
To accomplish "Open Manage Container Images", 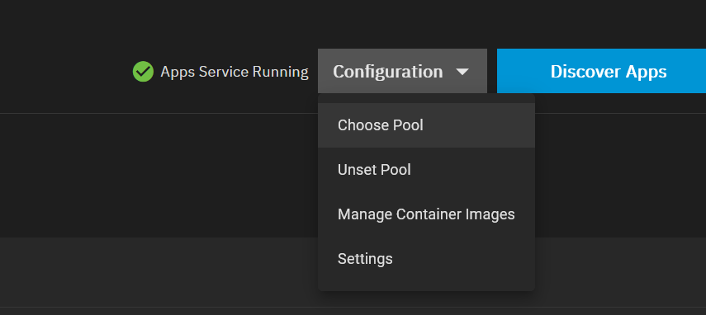I will [426, 214].
